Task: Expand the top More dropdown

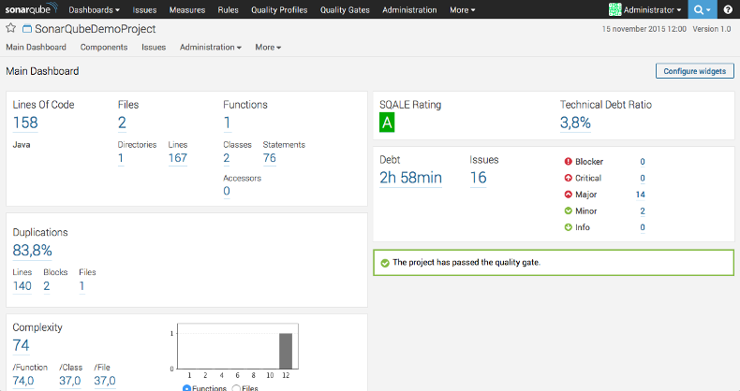Action: pos(462,9)
